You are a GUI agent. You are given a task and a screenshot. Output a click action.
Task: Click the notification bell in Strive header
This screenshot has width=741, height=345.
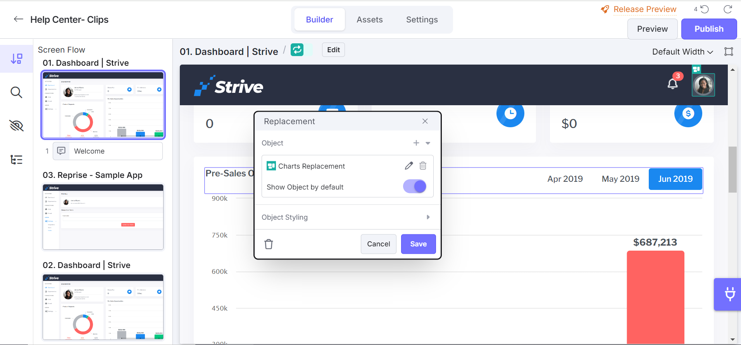pyautogui.click(x=673, y=84)
